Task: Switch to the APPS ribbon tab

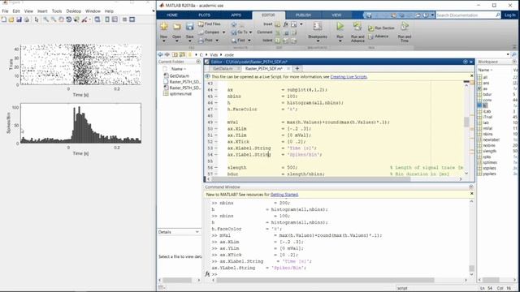Action: (236, 15)
